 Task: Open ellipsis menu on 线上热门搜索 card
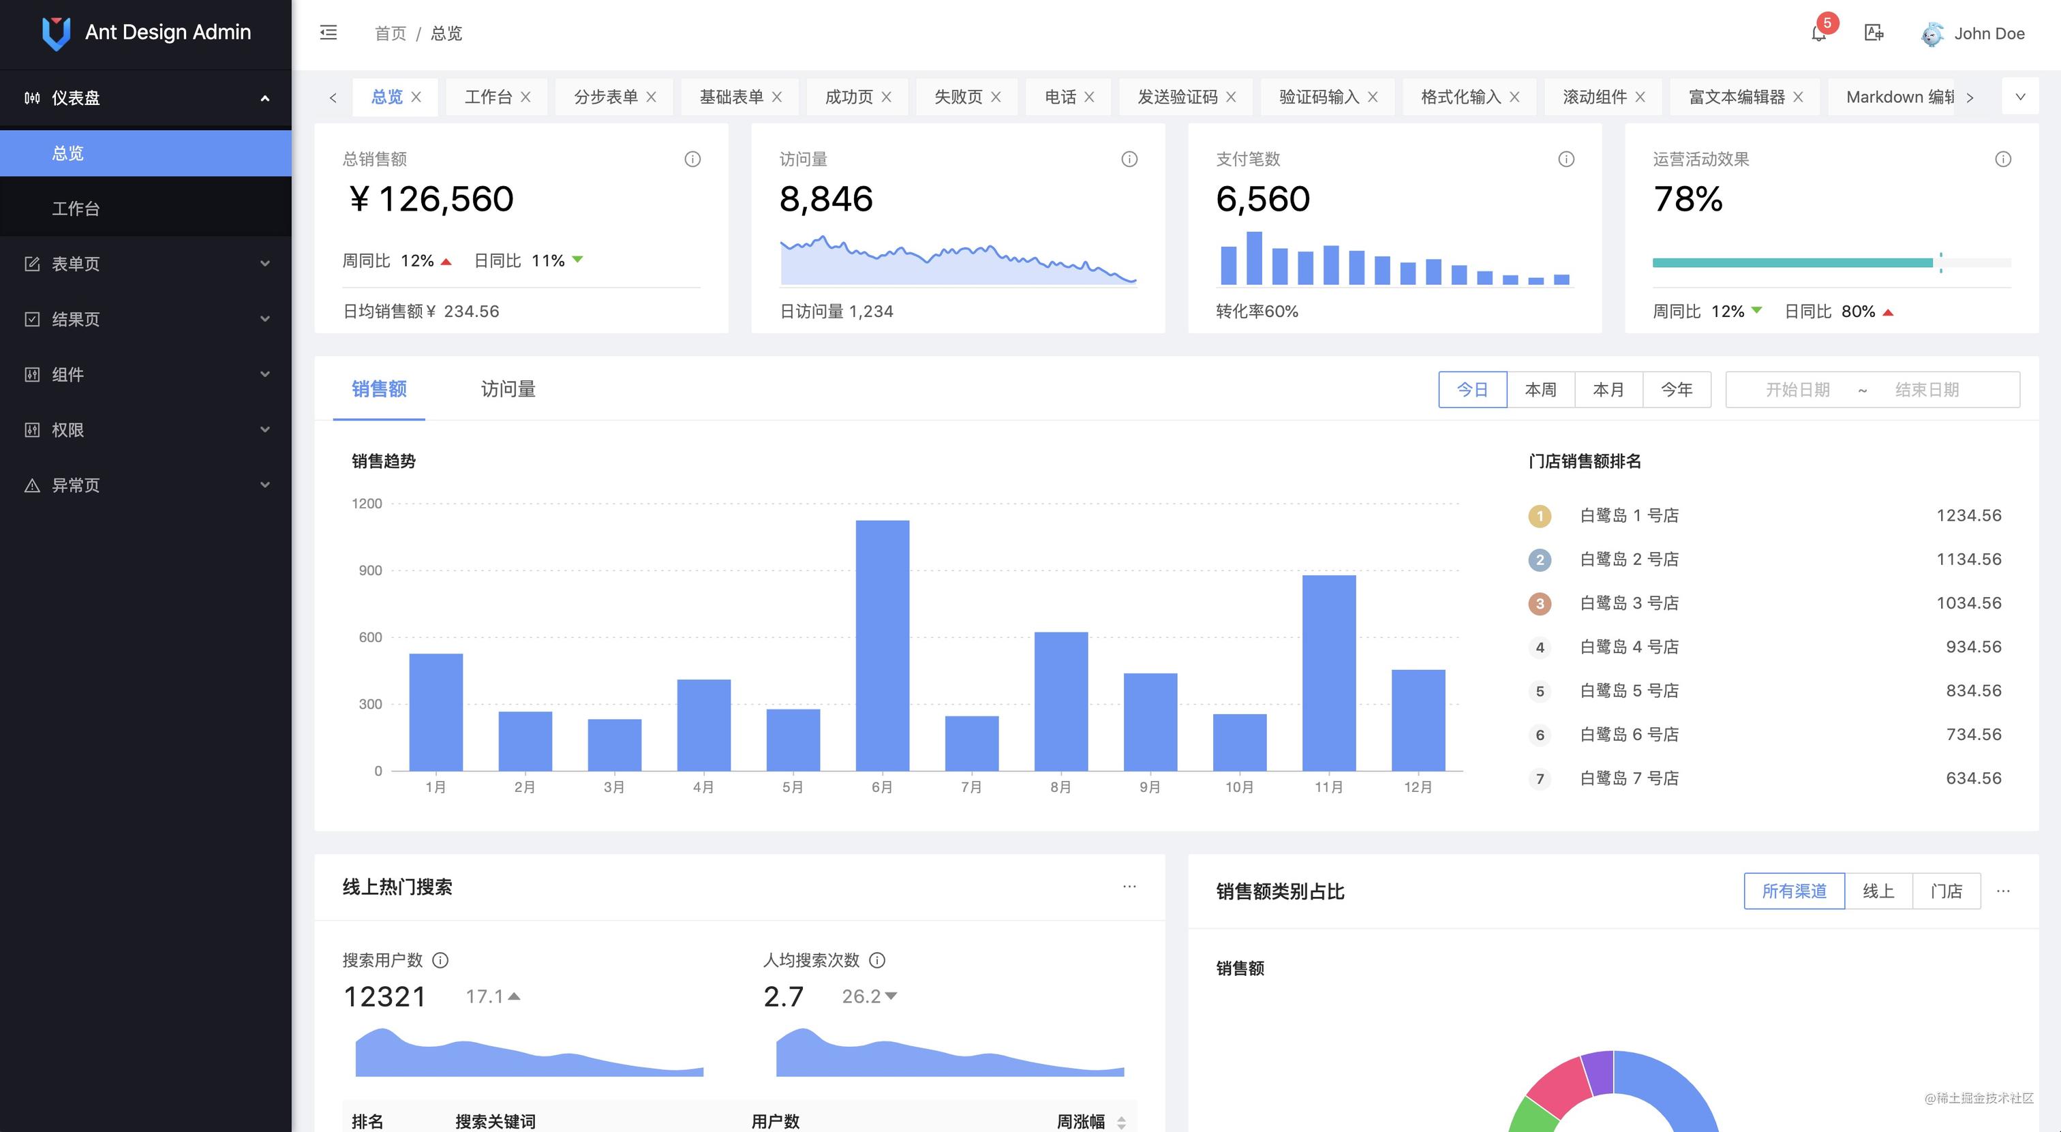(1129, 887)
